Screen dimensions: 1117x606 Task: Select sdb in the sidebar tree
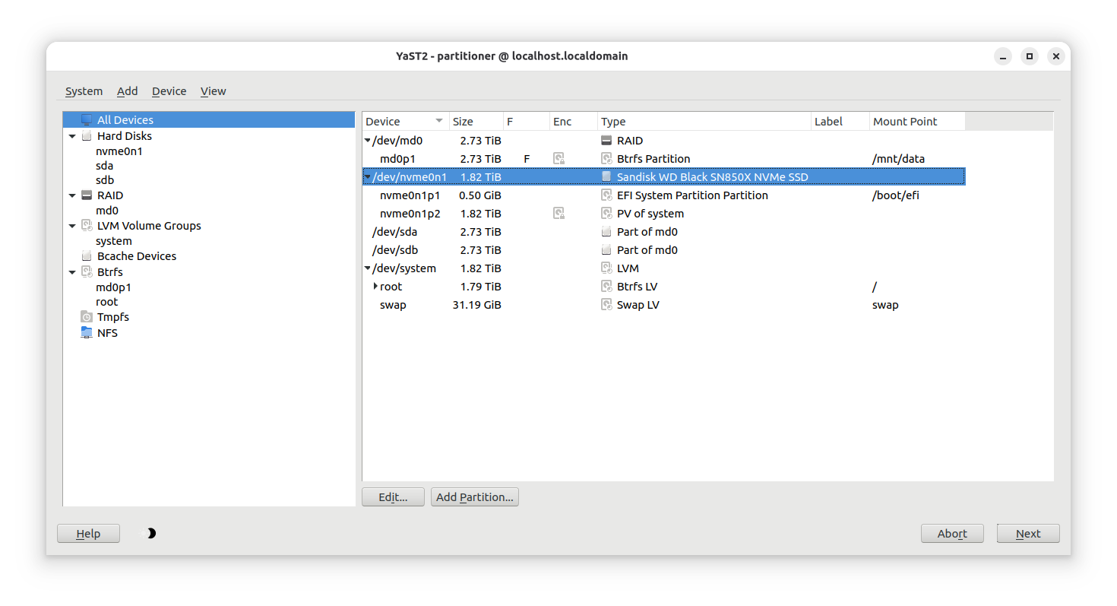click(105, 180)
